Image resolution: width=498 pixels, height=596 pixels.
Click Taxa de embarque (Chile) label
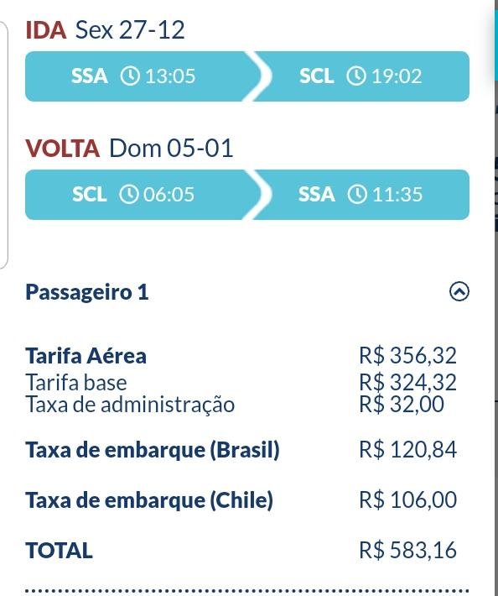coord(149,499)
